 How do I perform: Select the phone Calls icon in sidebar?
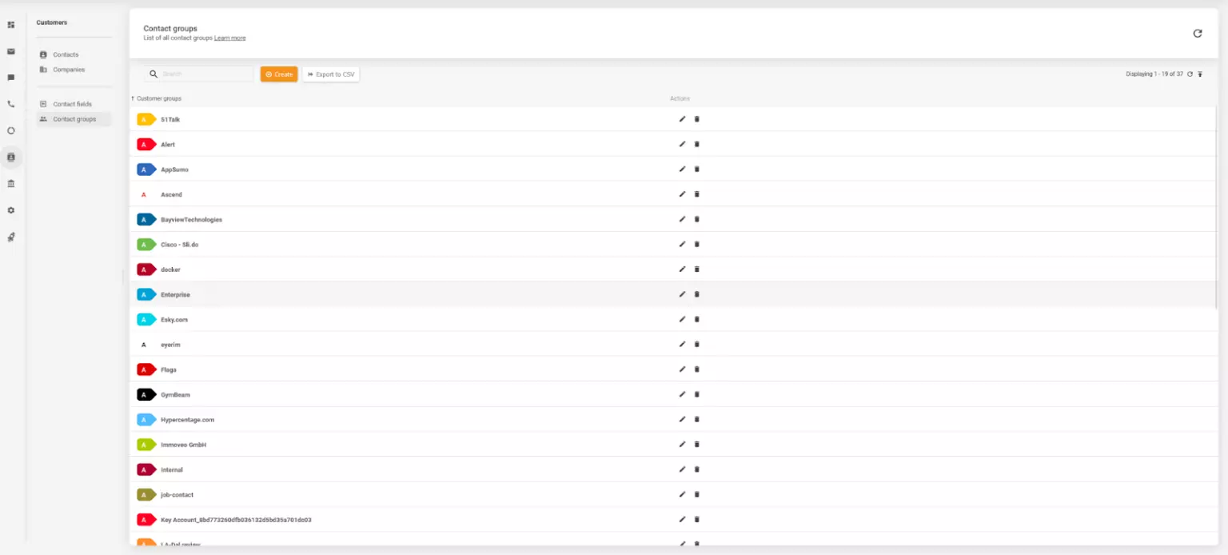[x=10, y=104]
